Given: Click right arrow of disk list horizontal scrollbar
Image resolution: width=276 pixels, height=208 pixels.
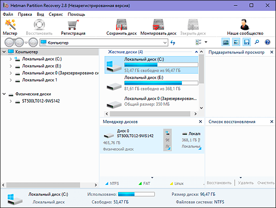Looking at the screenshot, I should [x=195, y=114].
